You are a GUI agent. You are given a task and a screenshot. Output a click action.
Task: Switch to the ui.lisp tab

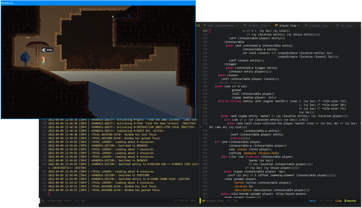(345, 26)
